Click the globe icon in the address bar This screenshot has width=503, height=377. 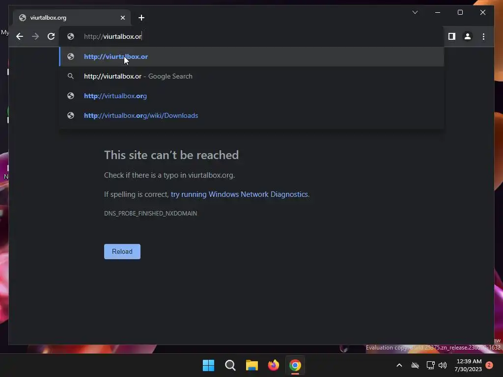click(x=71, y=36)
